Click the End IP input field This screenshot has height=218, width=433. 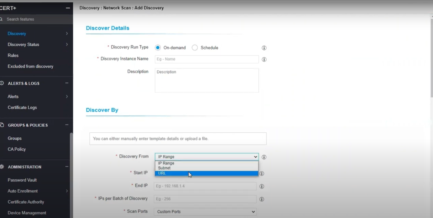tap(205, 186)
